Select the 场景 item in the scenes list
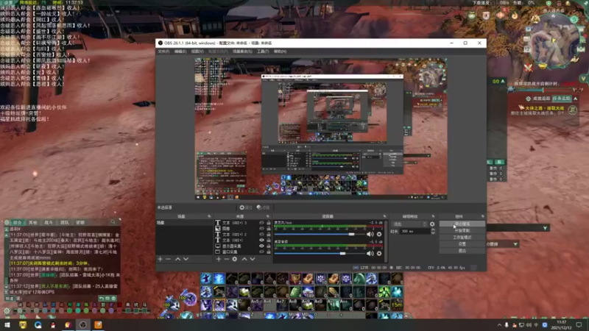The height and width of the screenshot is (331, 589). point(184,223)
